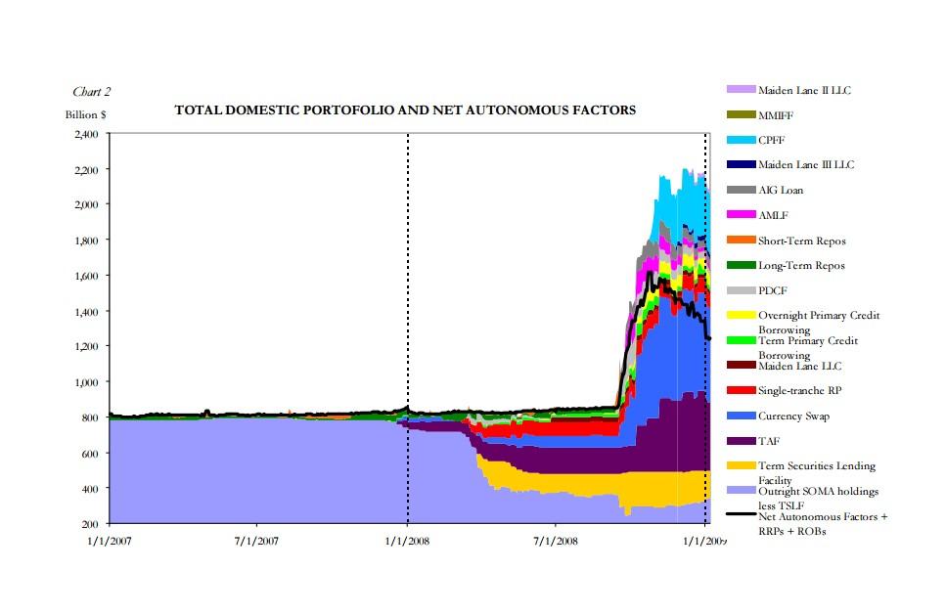Screen dimensions: 946x614
Task: Click the Long-Term Repos dark green swatch
Action: click(741, 265)
